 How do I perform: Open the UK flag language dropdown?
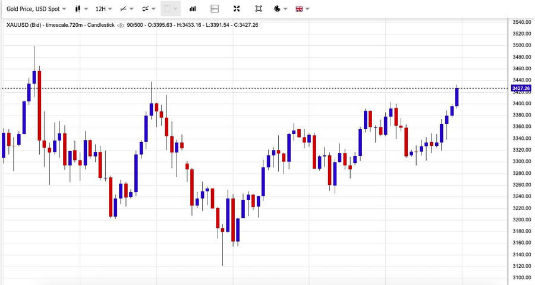(x=300, y=9)
